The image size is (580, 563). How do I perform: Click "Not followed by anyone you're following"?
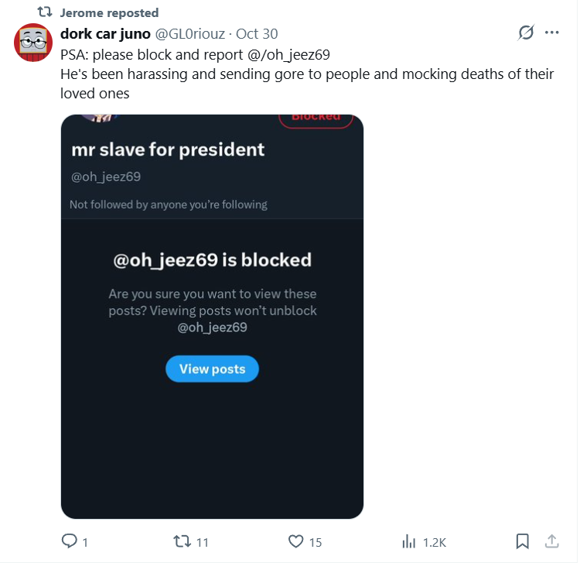(169, 204)
